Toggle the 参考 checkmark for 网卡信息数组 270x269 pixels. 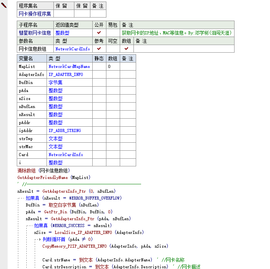tap(99, 49)
